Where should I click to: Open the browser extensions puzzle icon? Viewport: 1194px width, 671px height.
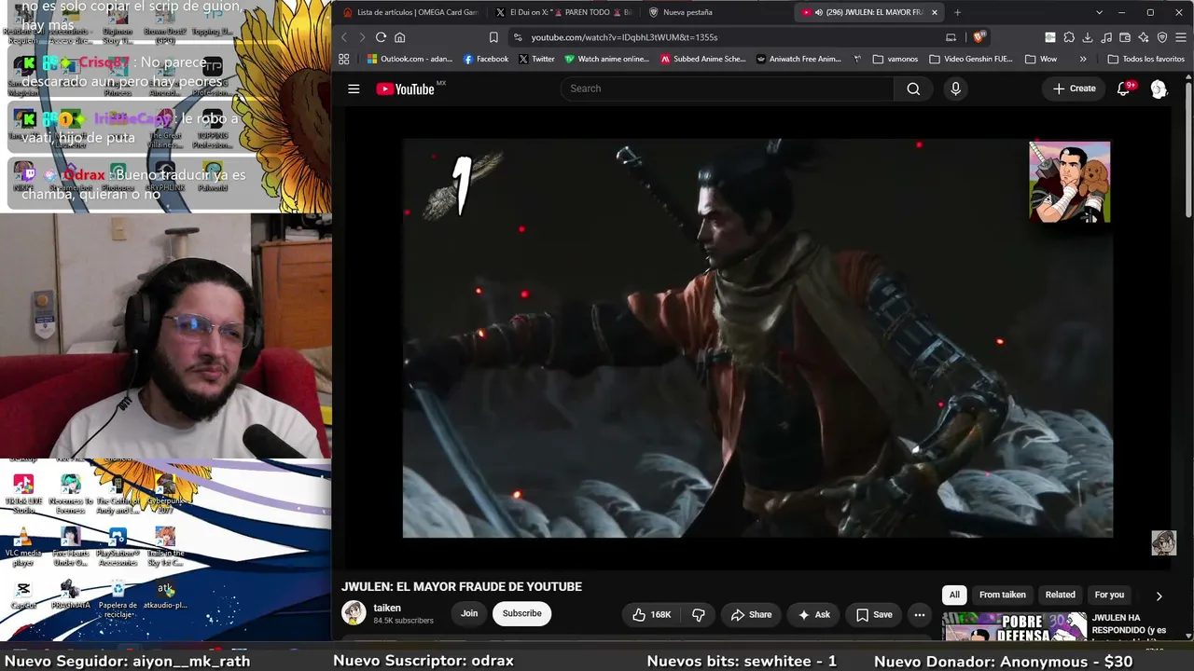(1069, 37)
